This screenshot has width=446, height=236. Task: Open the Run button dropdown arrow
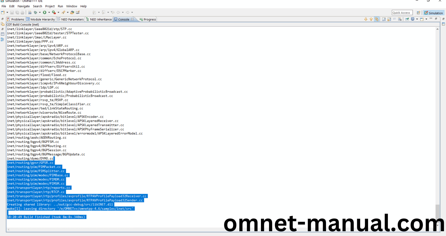(49, 12)
